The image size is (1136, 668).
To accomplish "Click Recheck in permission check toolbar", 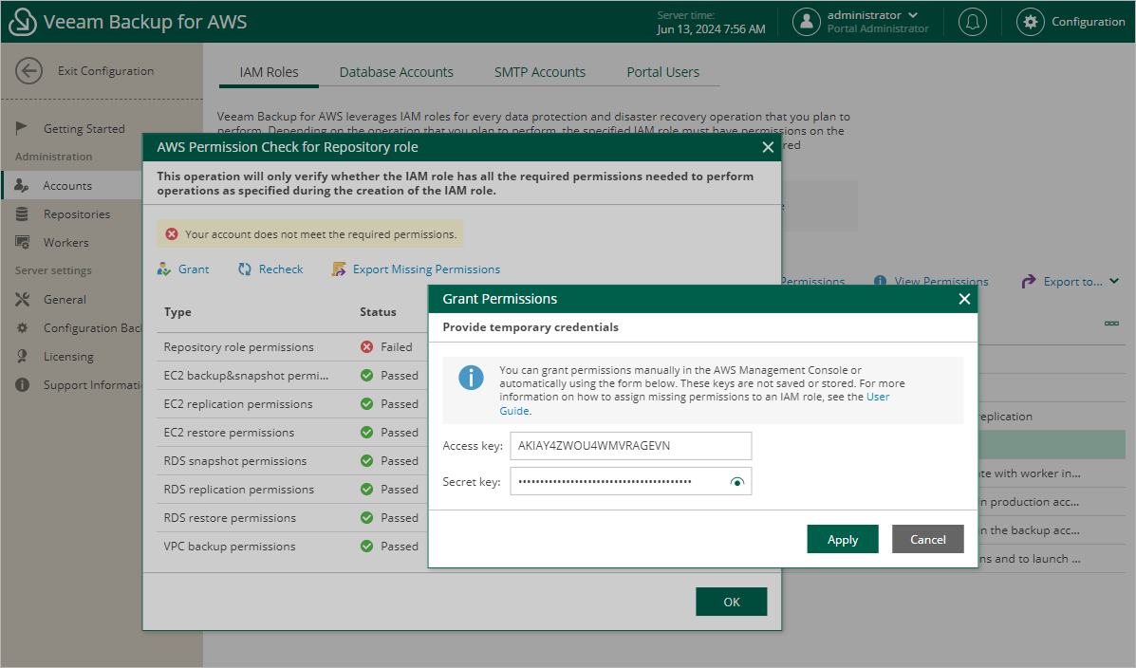I will pyautogui.click(x=270, y=269).
